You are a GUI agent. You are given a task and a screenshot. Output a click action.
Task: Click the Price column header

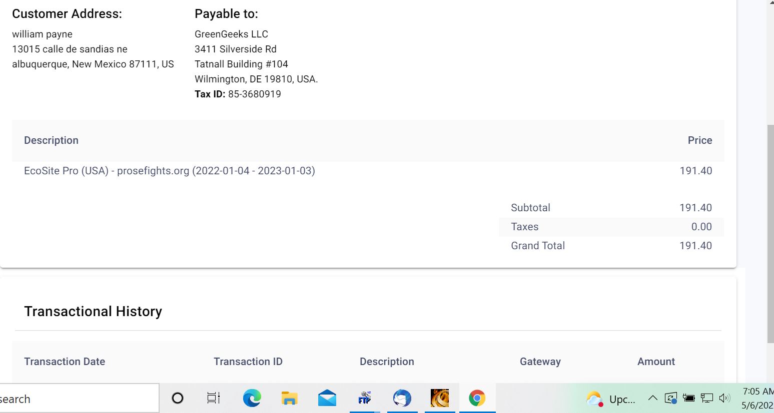click(x=700, y=140)
